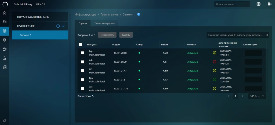The height and width of the screenshot is (125, 275).
Task: Go to the previous page arrow
Action: coord(228,96)
